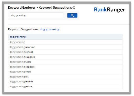Click the bold word 'near me'
The image size is (134, 96).
(30, 47)
